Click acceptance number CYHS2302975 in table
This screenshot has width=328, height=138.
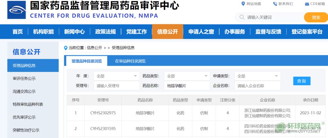coord(103,113)
